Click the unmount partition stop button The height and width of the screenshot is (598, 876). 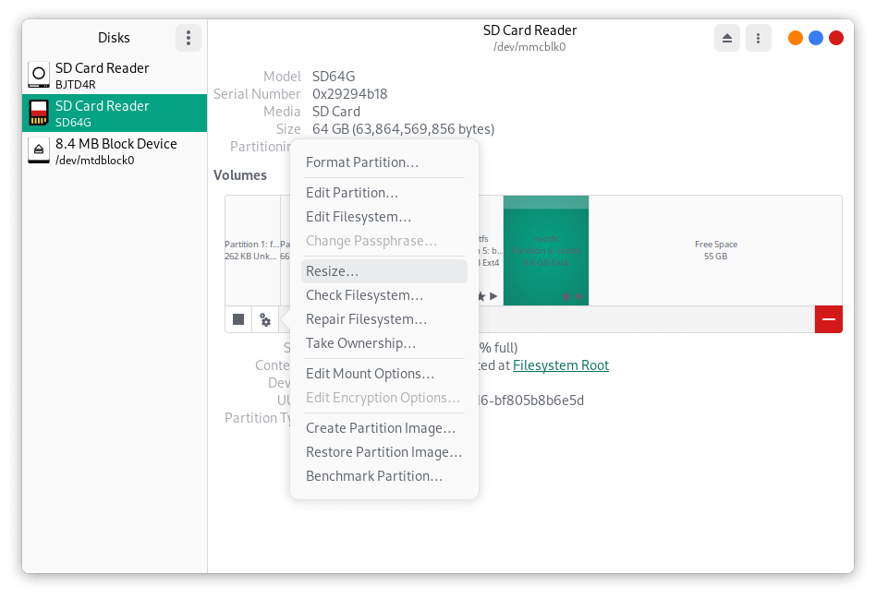click(x=238, y=319)
